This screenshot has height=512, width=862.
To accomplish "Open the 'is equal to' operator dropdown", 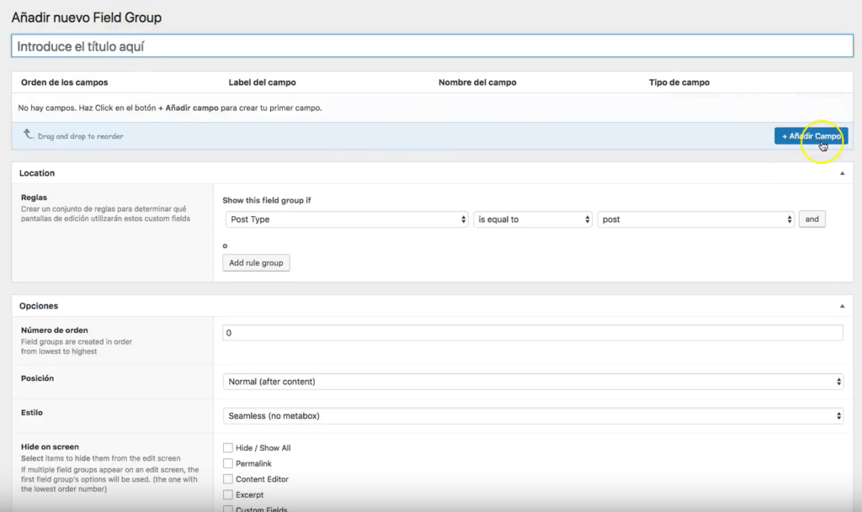I will click(532, 219).
